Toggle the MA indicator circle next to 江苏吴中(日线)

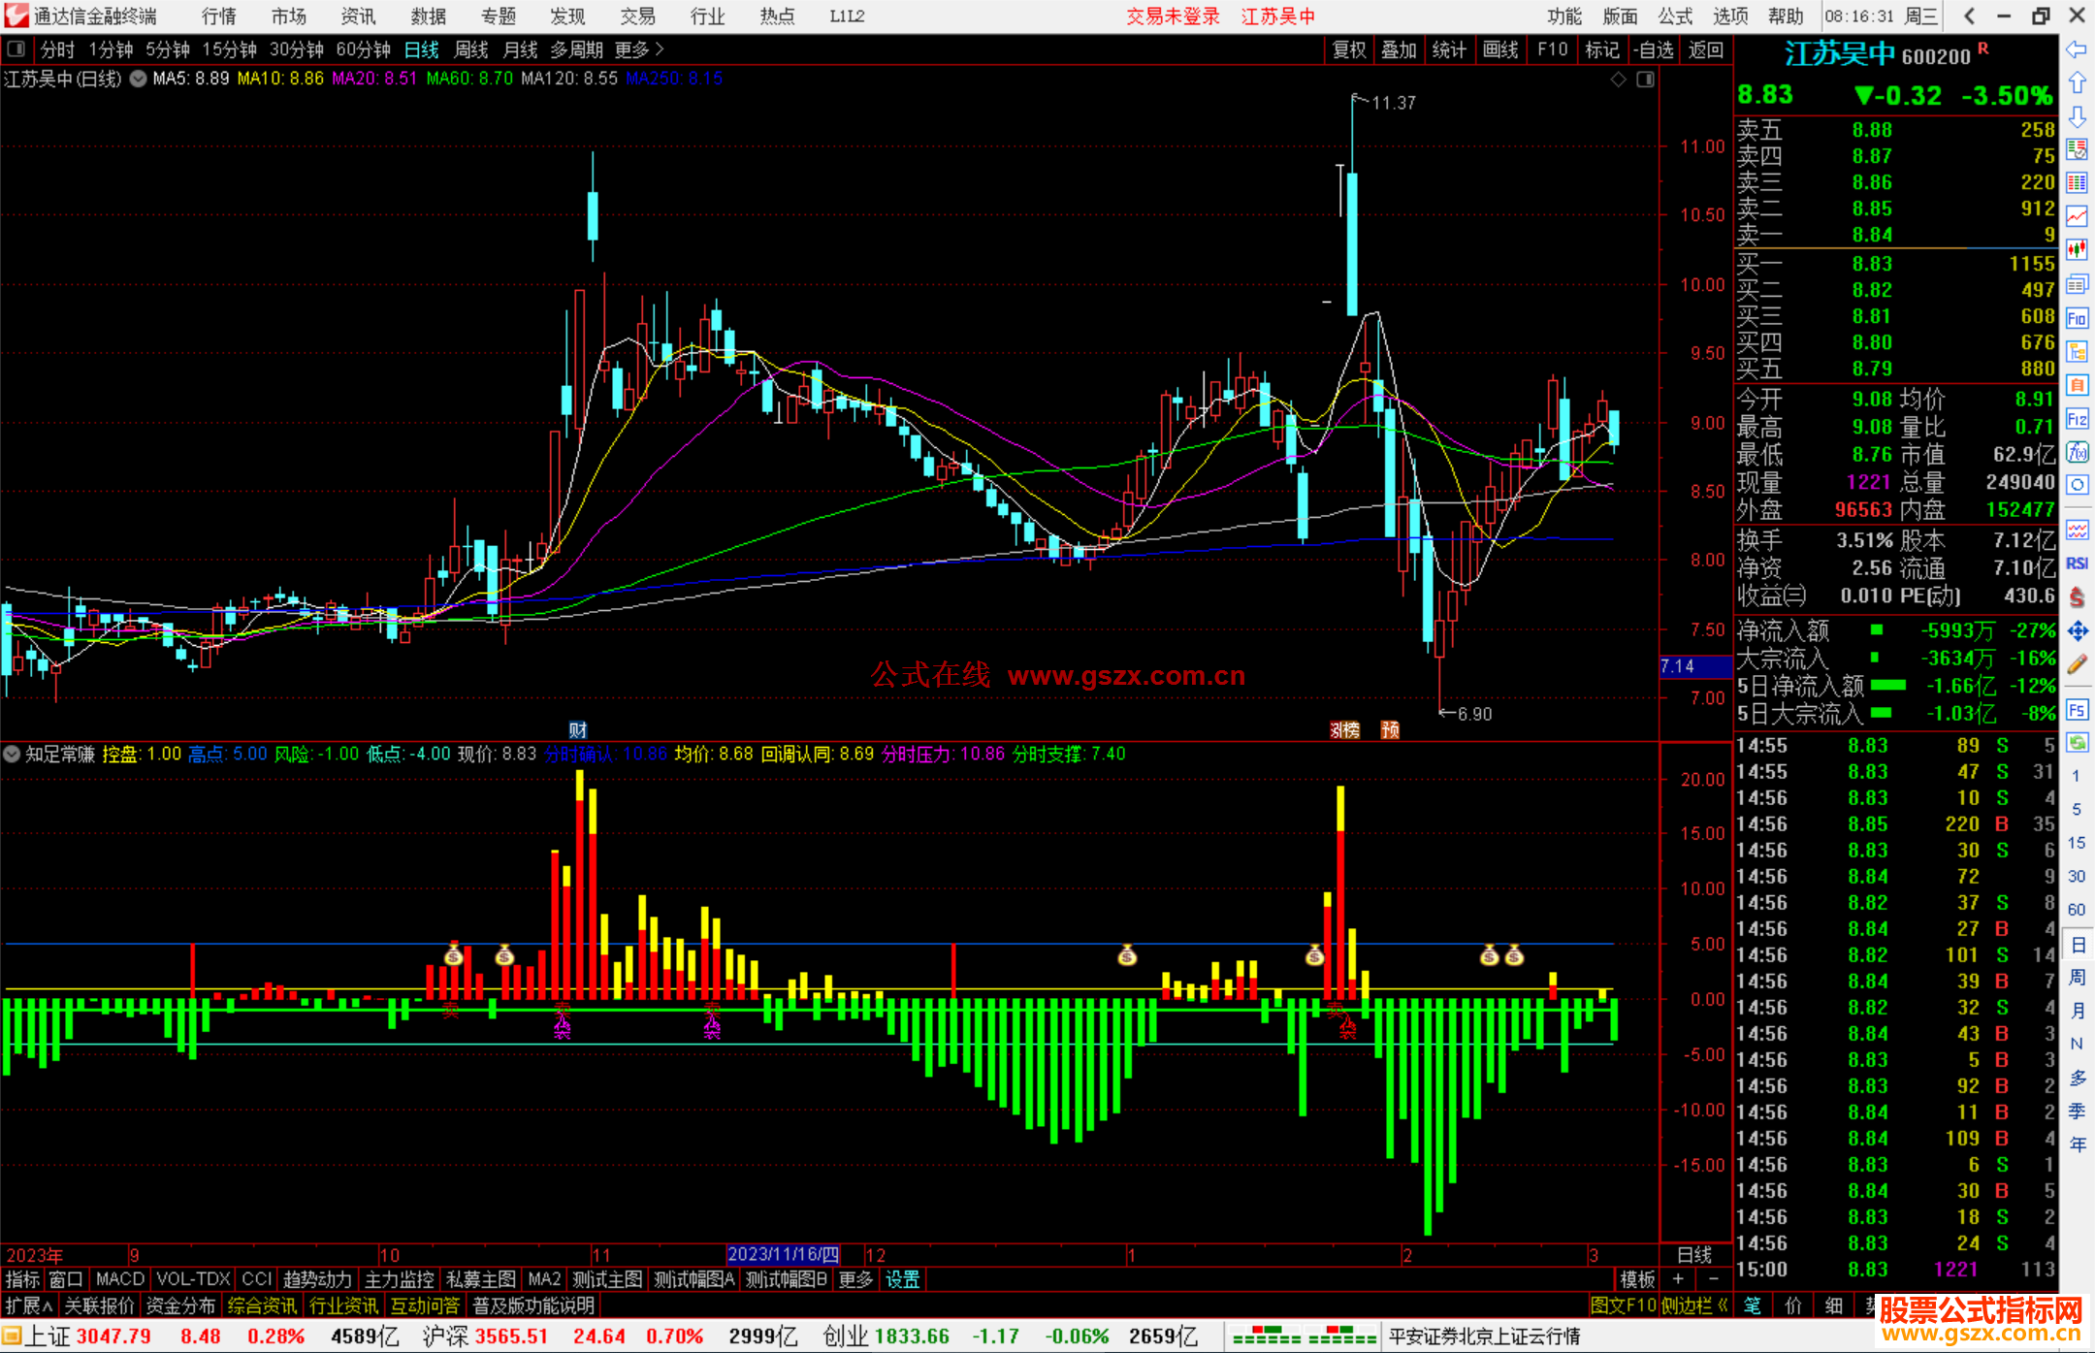point(139,79)
